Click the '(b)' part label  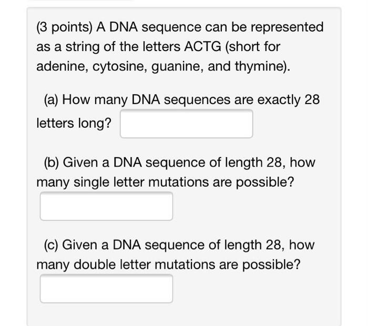(52, 162)
